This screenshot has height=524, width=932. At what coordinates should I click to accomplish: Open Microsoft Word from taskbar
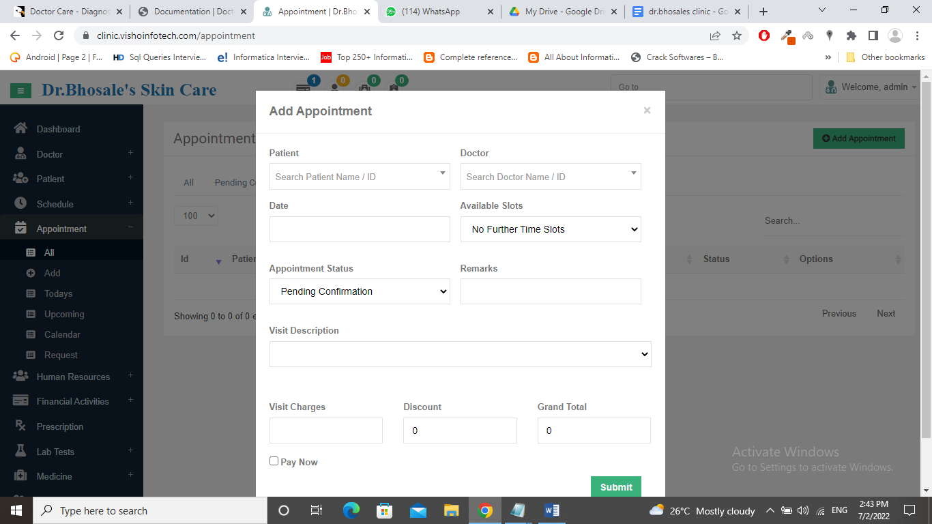(552, 510)
